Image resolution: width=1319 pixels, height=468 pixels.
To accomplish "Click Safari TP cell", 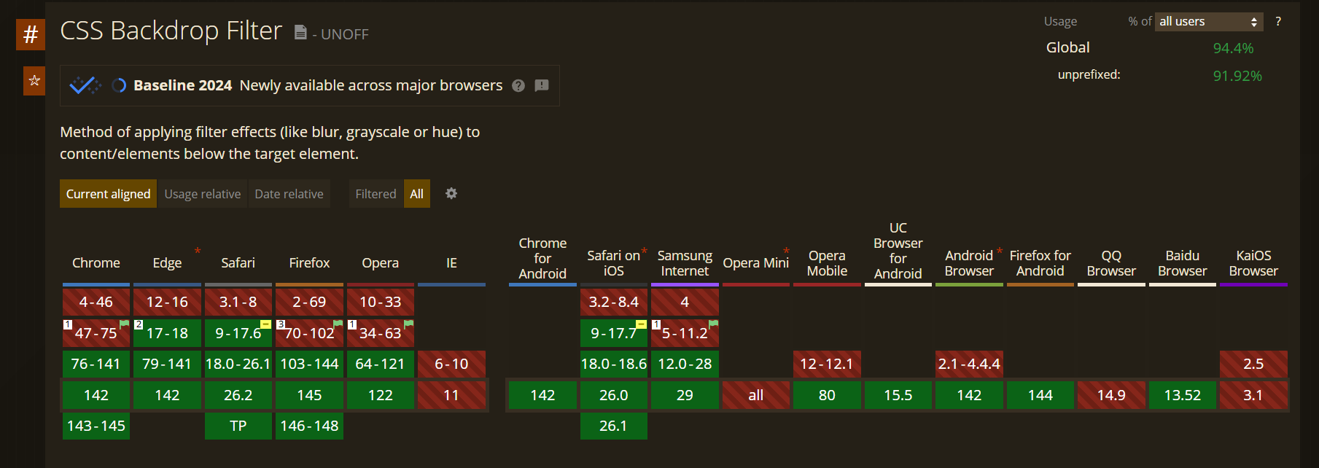I will tap(238, 426).
